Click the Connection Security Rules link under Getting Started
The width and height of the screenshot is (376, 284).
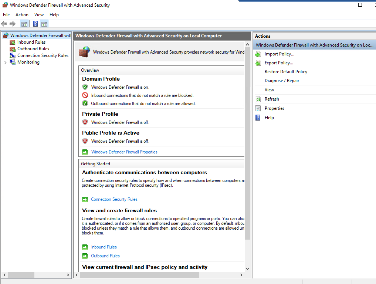(x=114, y=199)
